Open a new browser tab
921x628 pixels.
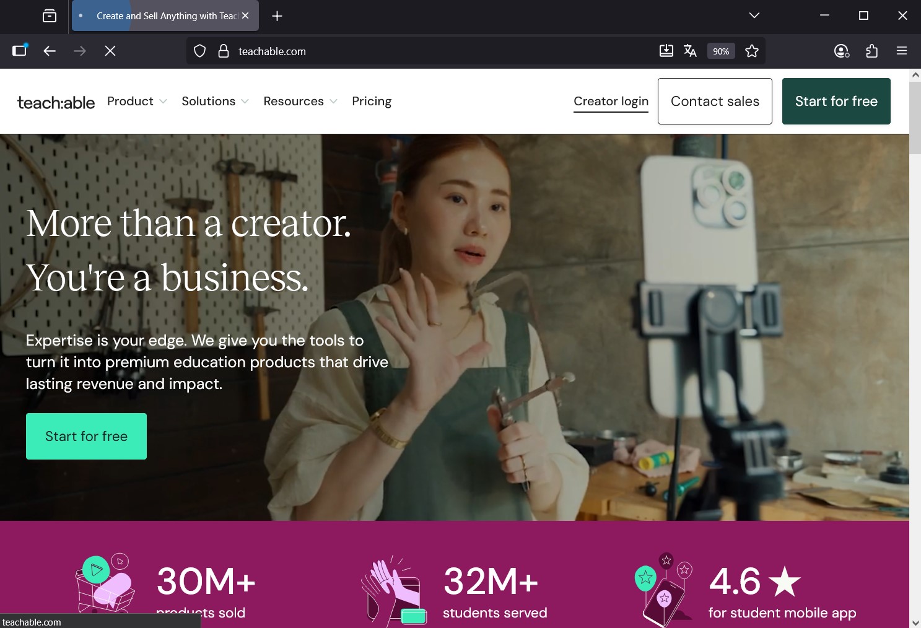pos(277,16)
